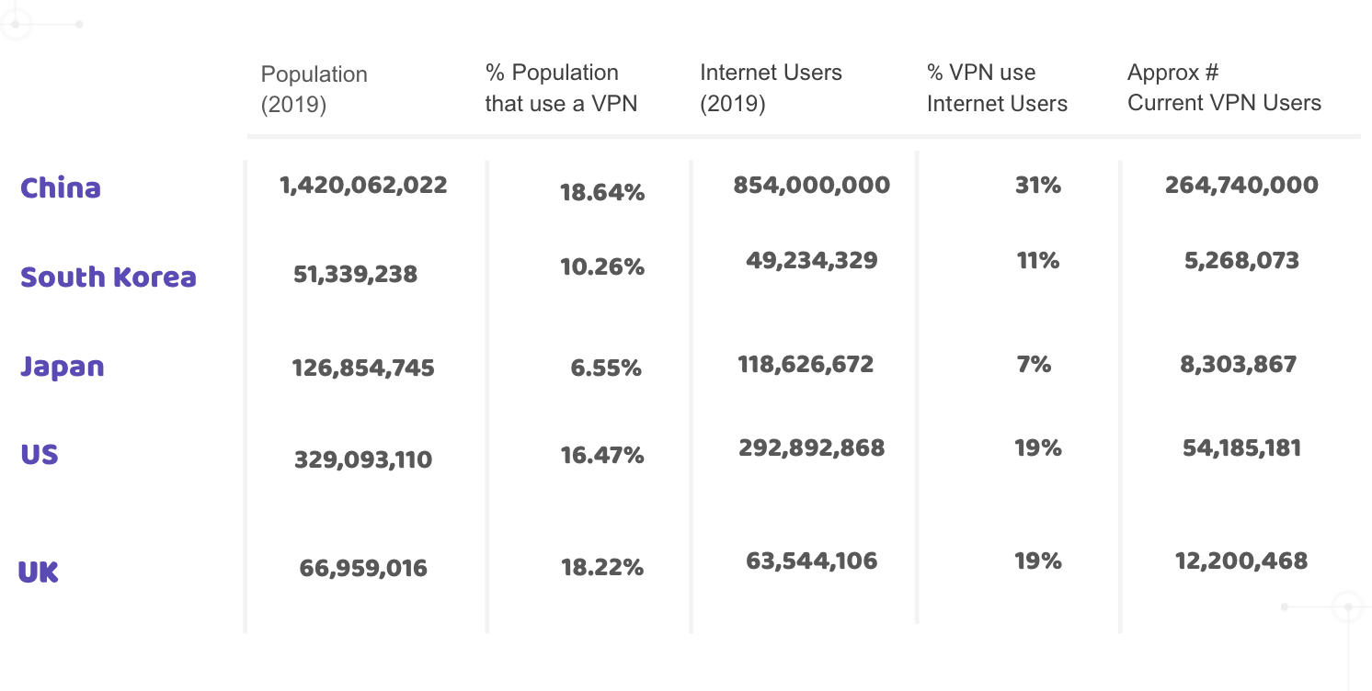The height and width of the screenshot is (691, 1372).
Task: Click the 12,200,468 VPN users cell
Action: click(1241, 561)
